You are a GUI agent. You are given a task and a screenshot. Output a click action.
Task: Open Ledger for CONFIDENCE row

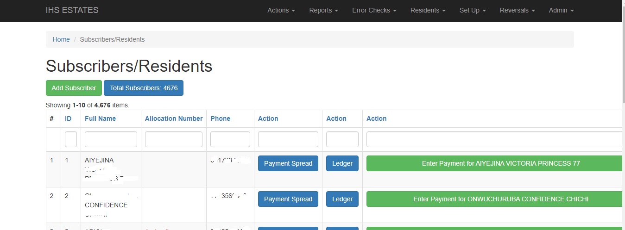coord(342,199)
